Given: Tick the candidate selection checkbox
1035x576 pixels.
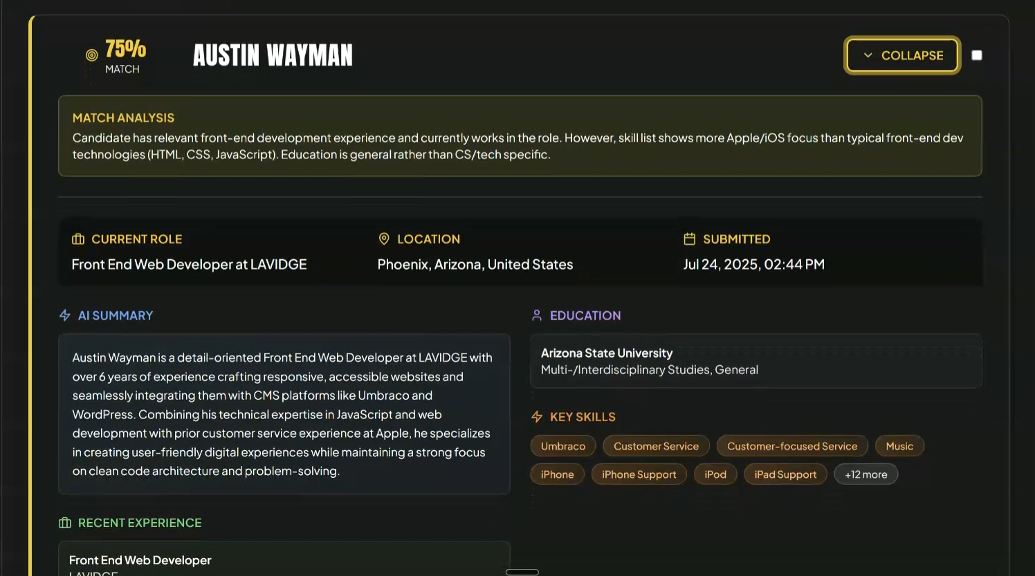Looking at the screenshot, I should 976,55.
